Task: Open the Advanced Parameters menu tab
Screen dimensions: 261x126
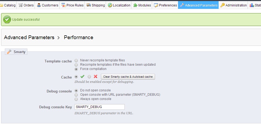Action: [x=198, y=5]
